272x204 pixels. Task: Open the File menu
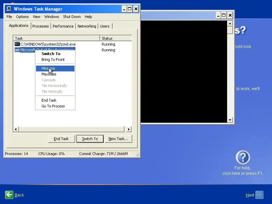[x=9, y=17]
